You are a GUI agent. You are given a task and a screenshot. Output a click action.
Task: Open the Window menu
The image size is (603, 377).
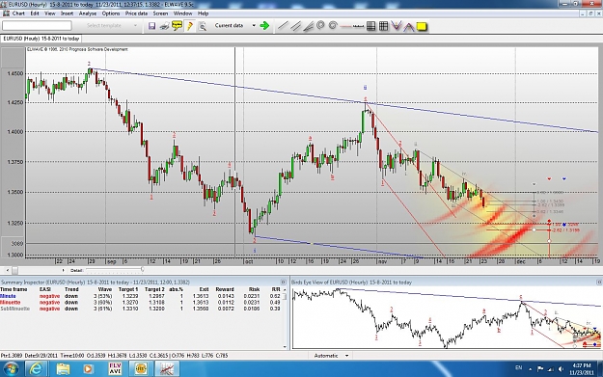(182, 13)
